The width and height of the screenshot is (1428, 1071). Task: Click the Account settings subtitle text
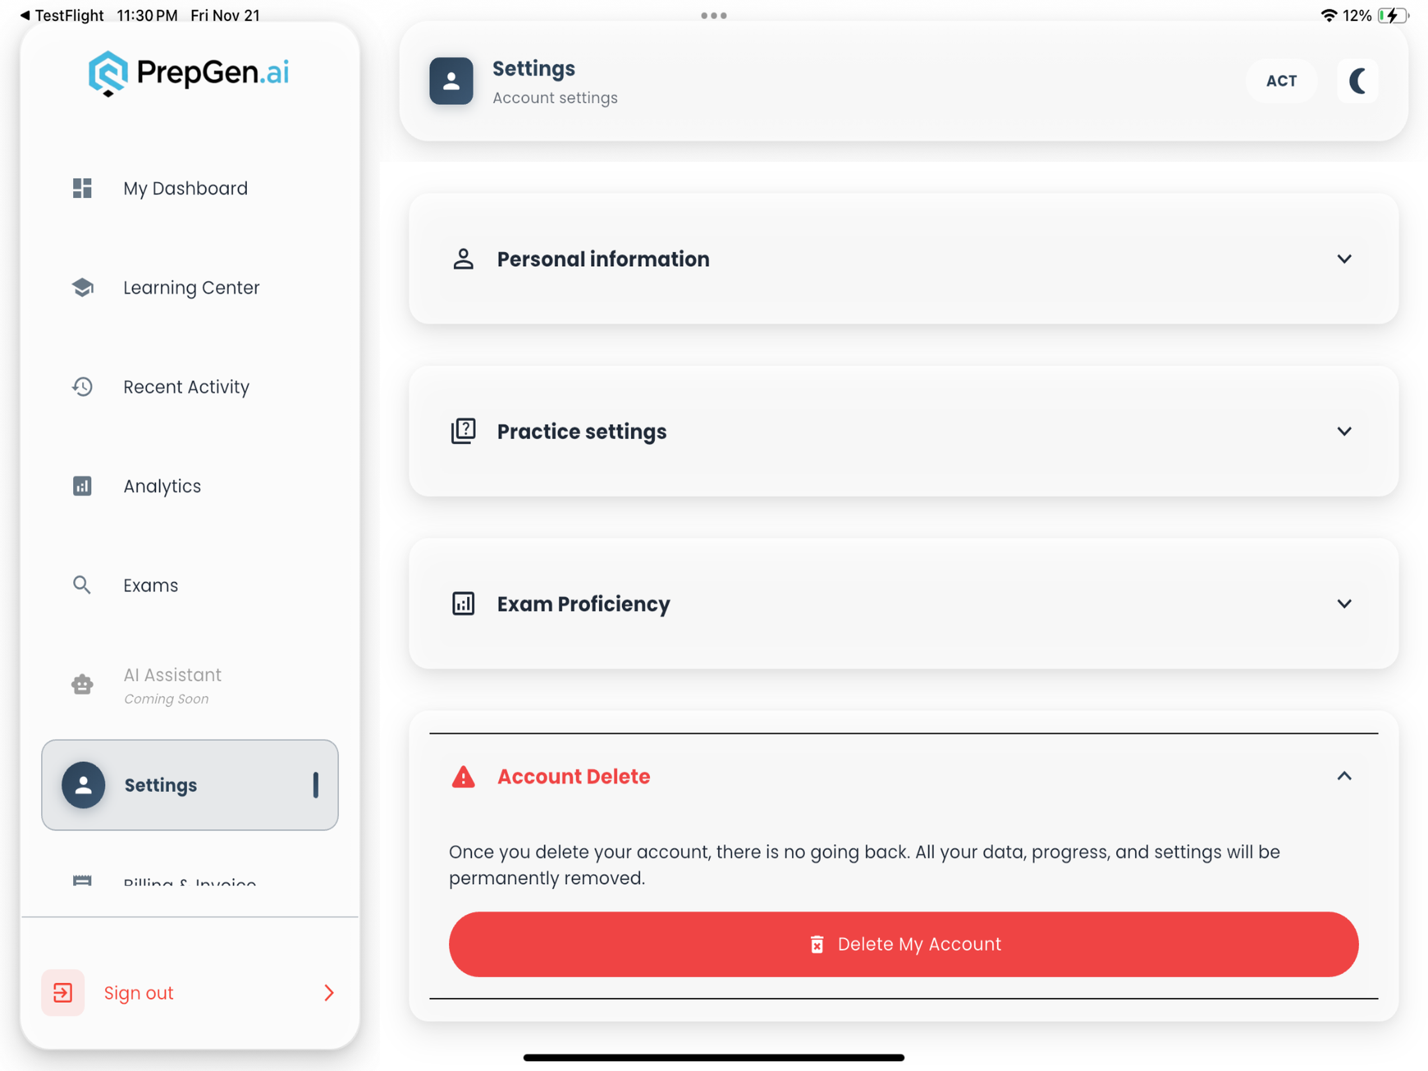point(555,98)
